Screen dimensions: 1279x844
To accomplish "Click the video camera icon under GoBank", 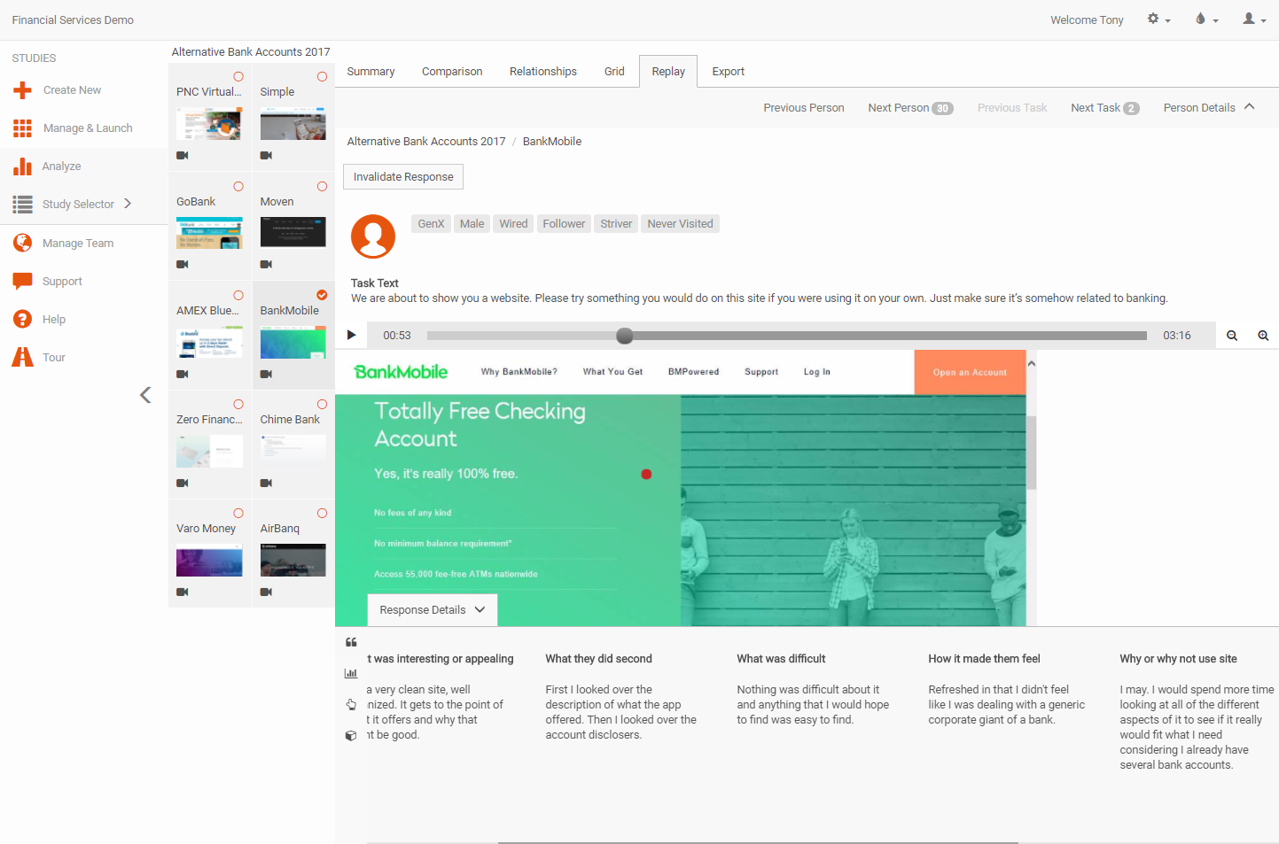I will pos(183,265).
